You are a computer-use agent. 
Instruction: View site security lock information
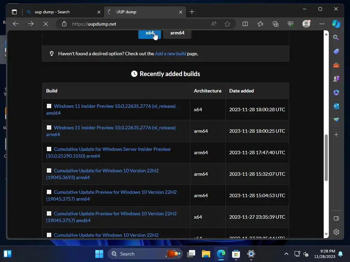(x=64, y=24)
